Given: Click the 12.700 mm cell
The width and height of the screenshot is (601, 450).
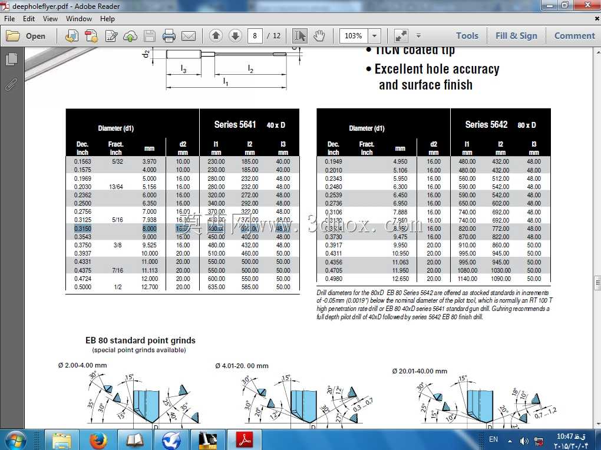Looking at the screenshot, I should click(x=150, y=287).
